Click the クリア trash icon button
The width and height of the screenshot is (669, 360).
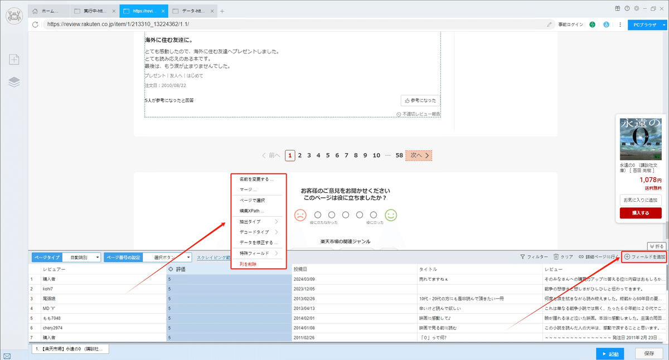pyautogui.click(x=563, y=257)
